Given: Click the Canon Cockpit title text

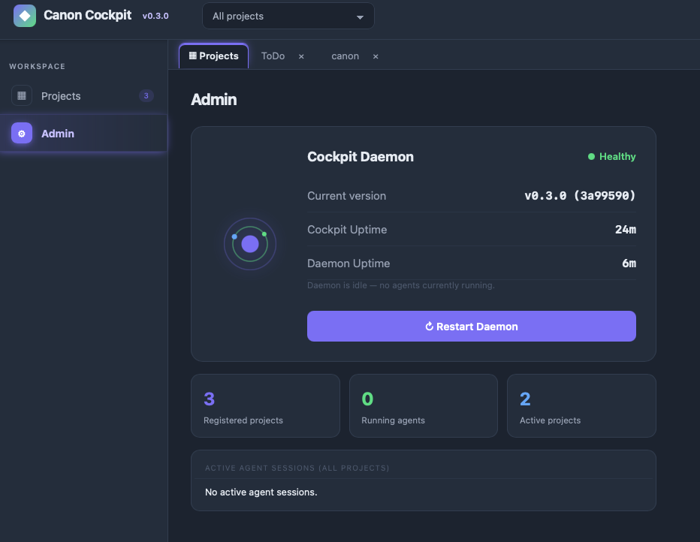Looking at the screenshot, I should pos(87,15).
